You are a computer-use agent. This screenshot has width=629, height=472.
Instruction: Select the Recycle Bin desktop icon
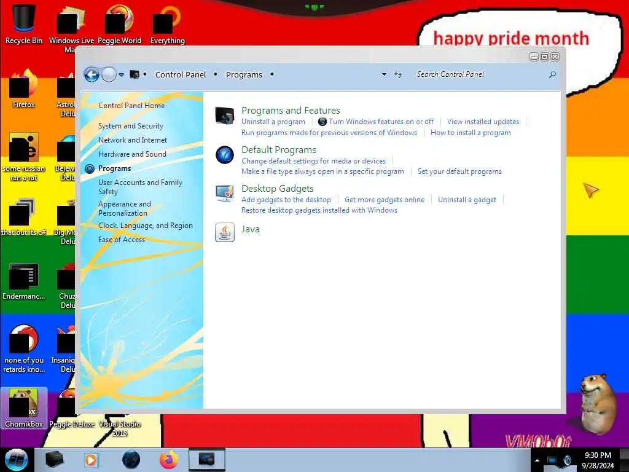[x=24, y=24]
